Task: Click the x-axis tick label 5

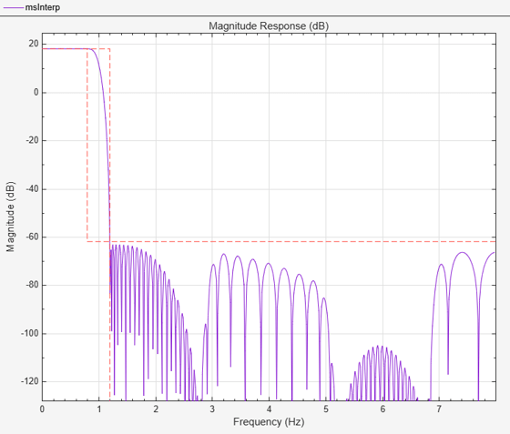Action: [x=326, y=409]
